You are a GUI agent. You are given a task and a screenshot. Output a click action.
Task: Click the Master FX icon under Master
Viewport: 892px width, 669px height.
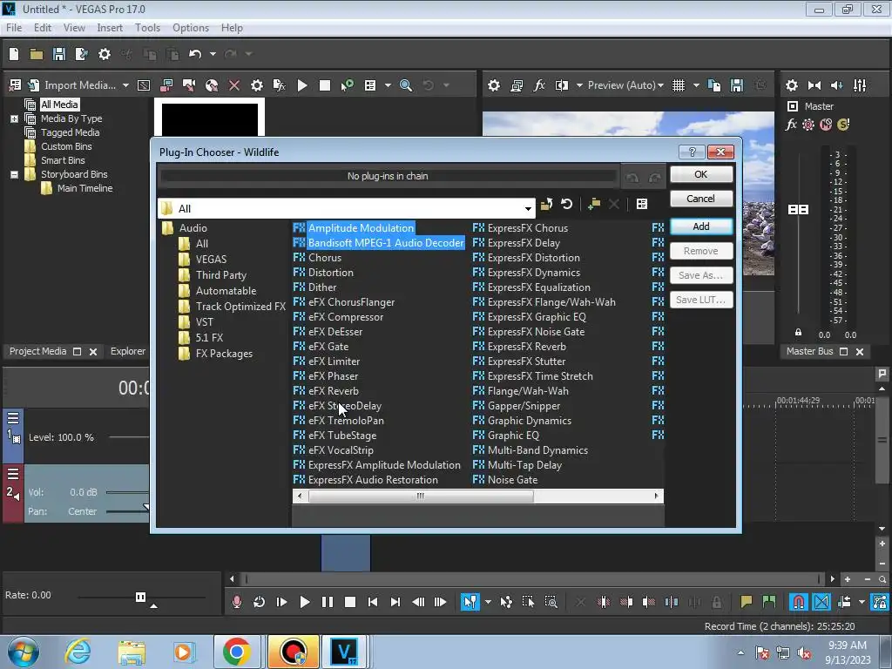coord(791,125)
